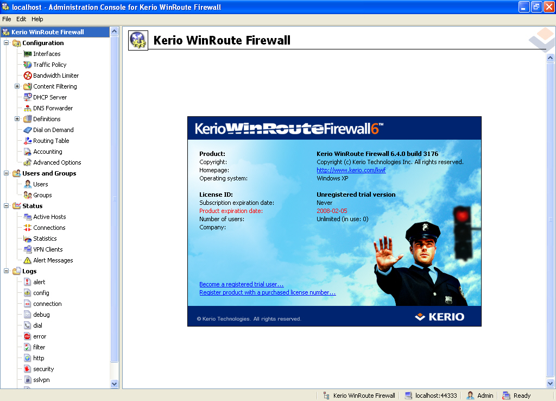
Task: Click the error log stop icon
Action: [x=28, y=336]
